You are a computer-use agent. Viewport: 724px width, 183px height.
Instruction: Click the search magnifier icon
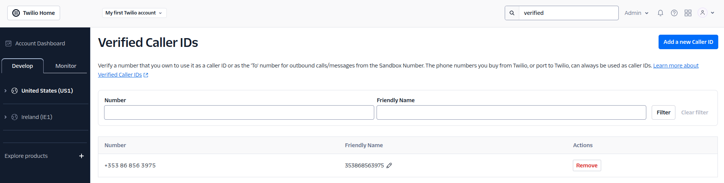pyautogui.click(x=512, y=13)
